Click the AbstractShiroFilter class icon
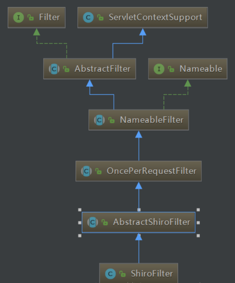This screenshot has height=283, width=235. (93, 222)
